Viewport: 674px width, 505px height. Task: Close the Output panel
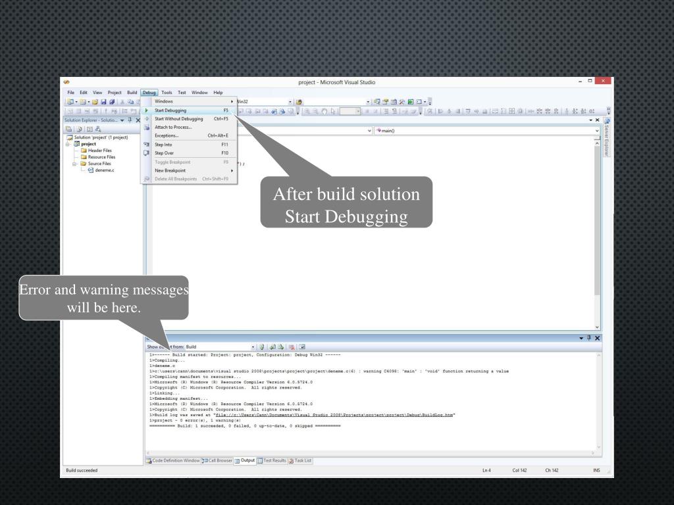pyautogui.click(x=598, y=338)
